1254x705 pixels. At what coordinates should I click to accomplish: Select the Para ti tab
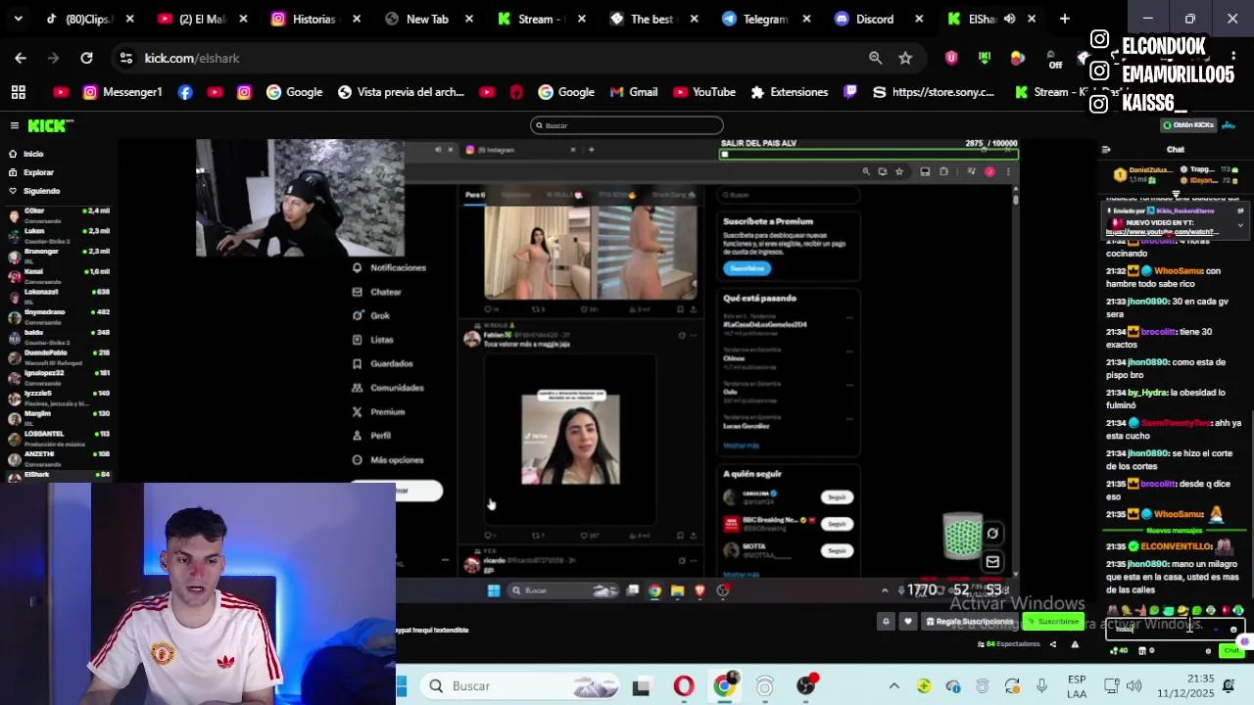475,195
